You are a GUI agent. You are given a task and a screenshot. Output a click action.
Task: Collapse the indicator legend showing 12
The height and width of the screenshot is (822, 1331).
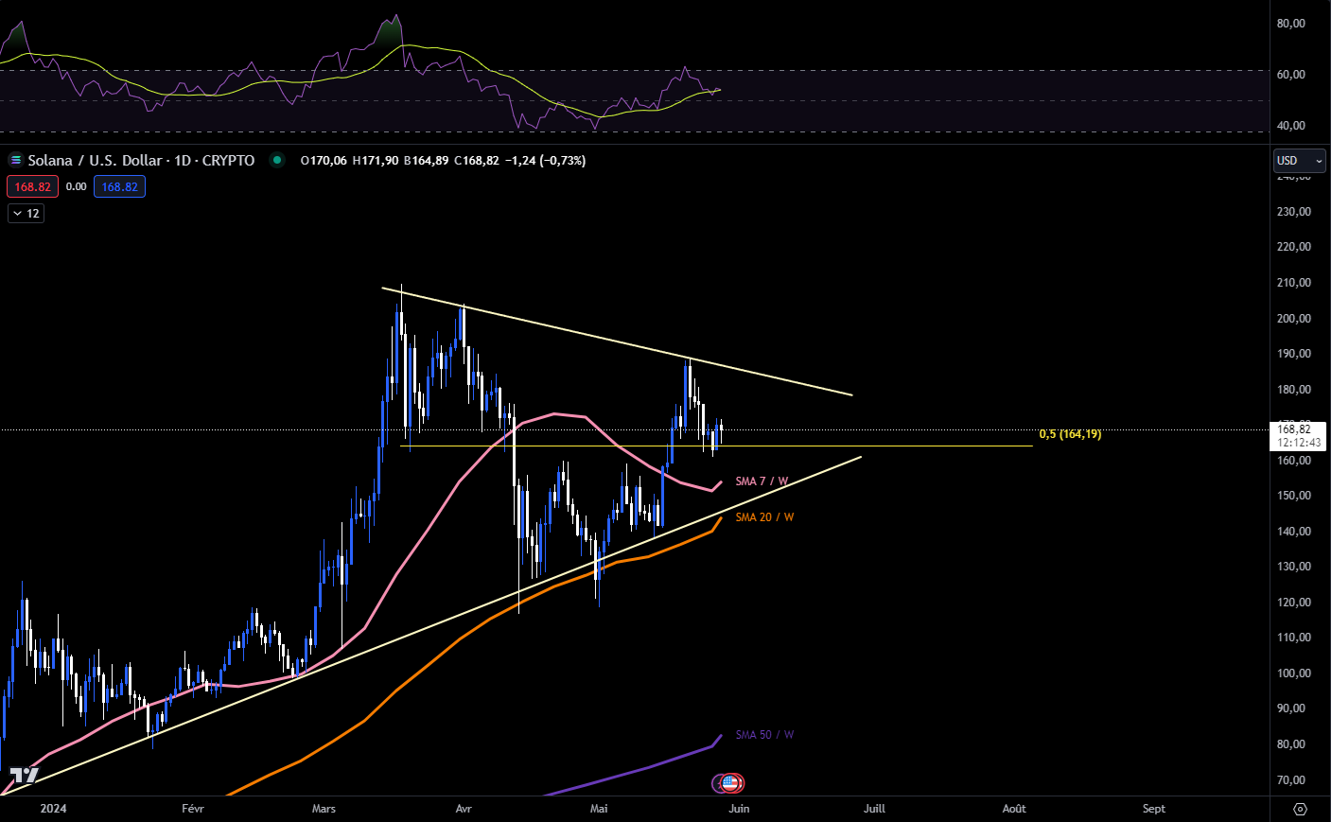pos(26,214)
